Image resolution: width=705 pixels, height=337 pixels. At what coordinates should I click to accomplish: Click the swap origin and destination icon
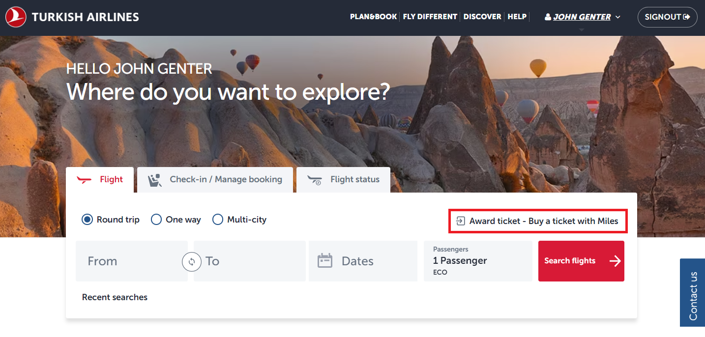191,261
